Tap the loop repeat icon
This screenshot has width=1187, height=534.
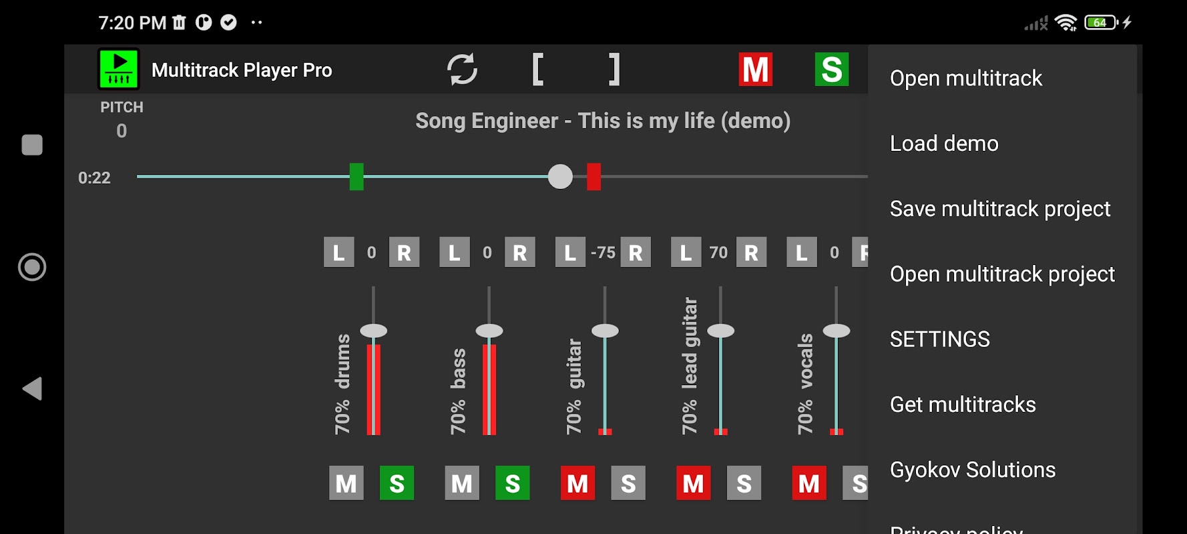[x=462, y=69]
